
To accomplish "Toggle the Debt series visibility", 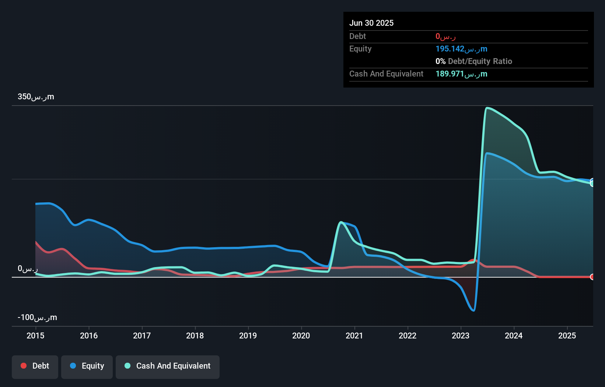I will click(x=35, y=366).
